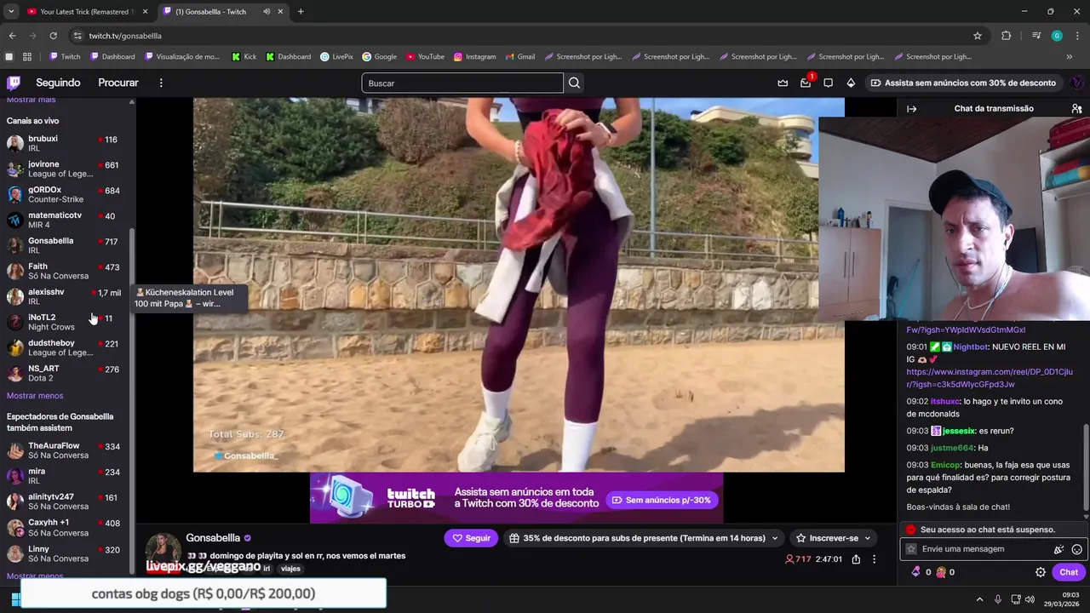1090x613 pixels.
Task: Open the Instagram reel link in chat
Action: [x=990, y=378]
